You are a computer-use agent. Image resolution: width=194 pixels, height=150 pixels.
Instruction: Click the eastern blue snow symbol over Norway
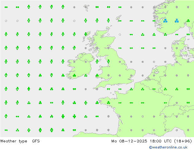click(x=177, y=21)
